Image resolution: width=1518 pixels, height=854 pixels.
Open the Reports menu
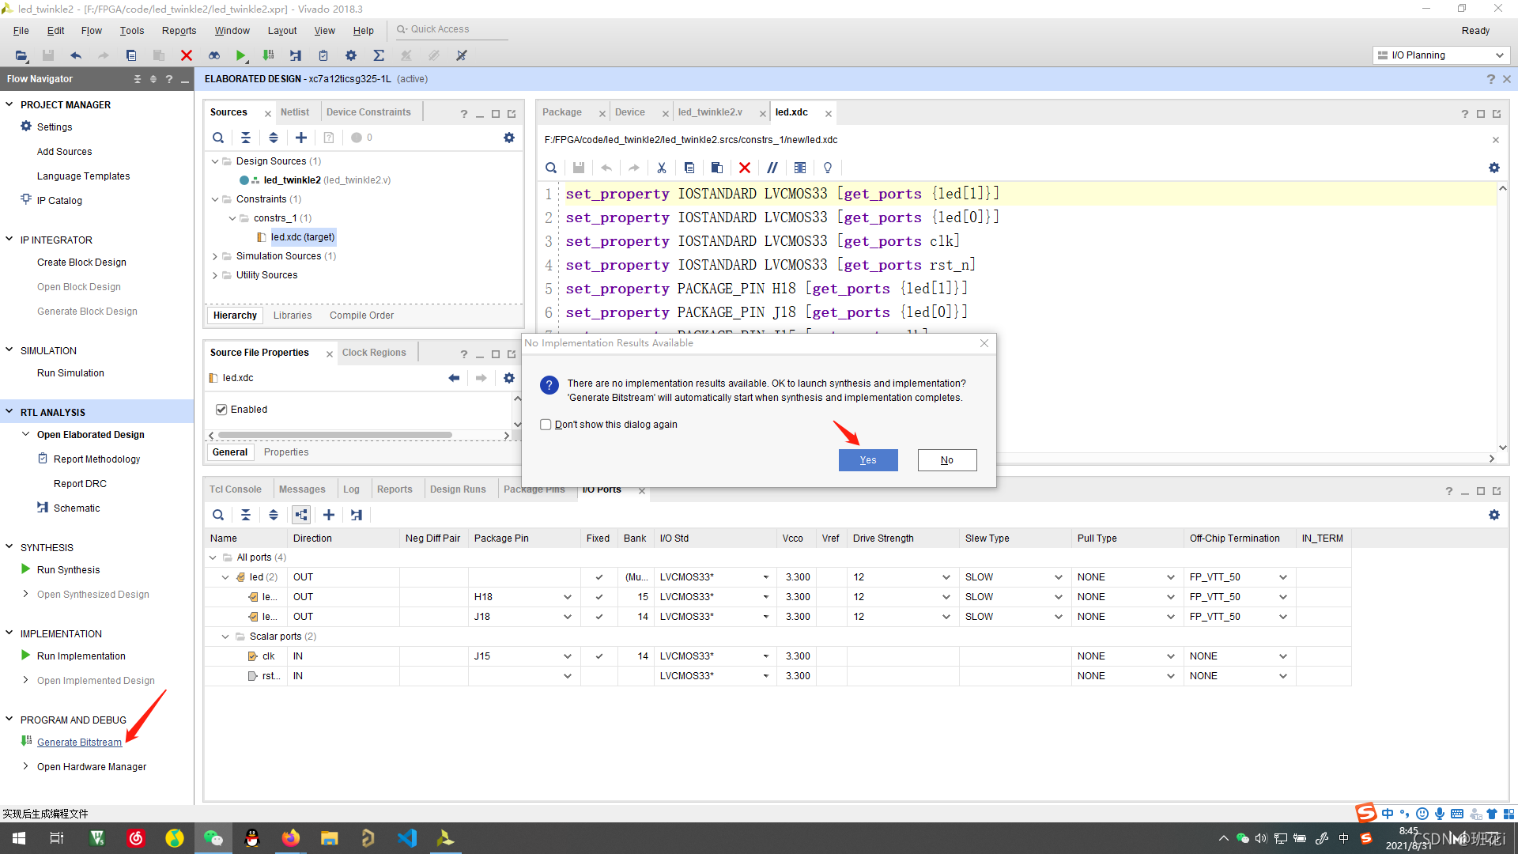click(179, 30)
